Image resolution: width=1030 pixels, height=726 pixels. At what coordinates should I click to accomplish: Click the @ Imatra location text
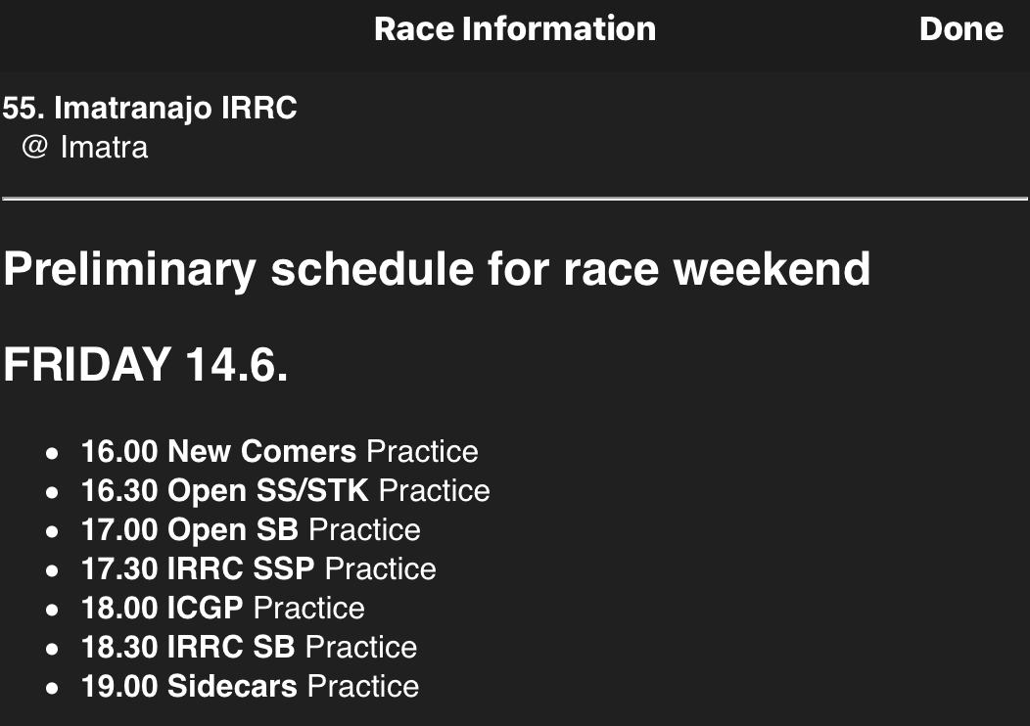tap(85, 147)
